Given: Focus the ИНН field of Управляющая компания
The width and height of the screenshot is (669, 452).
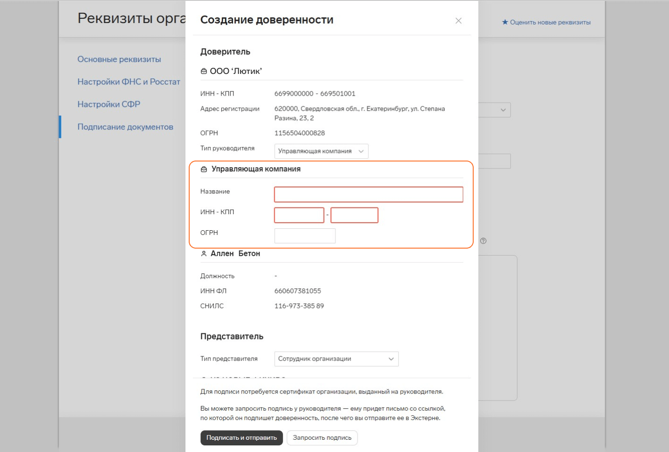Looking at the screenshot, I should pyautogui.click(x=299, y=215).
